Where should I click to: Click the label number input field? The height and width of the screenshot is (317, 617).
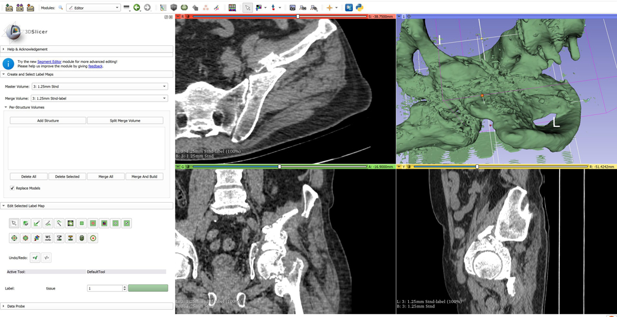[104, 288]
